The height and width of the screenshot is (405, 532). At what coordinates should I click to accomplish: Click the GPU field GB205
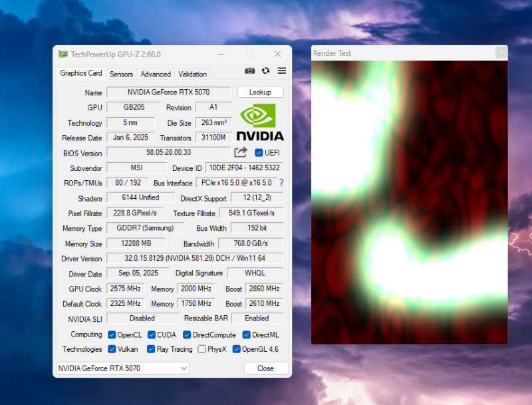134,107
